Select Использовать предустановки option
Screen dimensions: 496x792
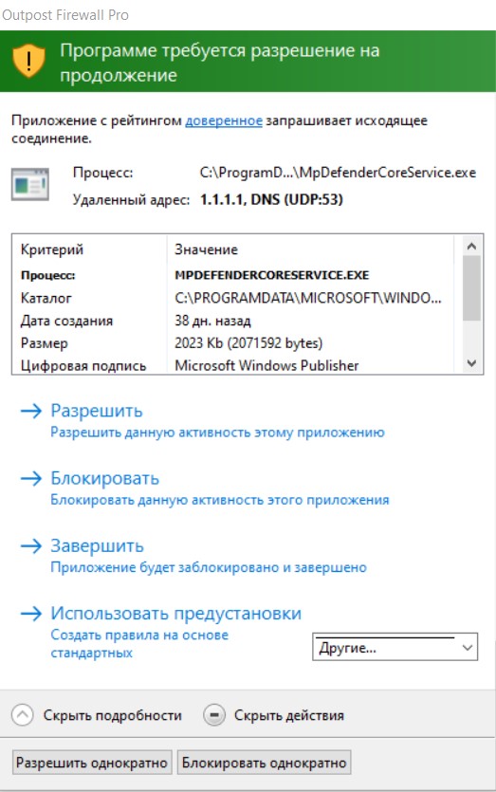175,613
